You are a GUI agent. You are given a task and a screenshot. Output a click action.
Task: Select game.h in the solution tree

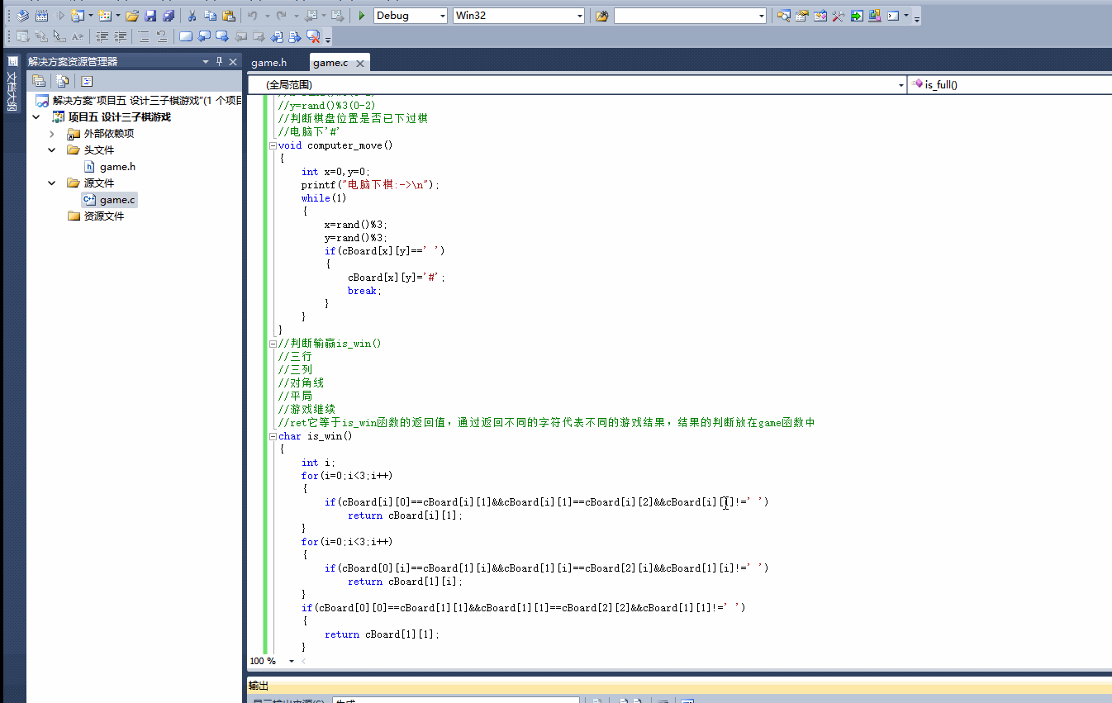pos(117,167)
